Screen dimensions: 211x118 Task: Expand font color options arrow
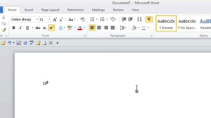coord(84,28)
